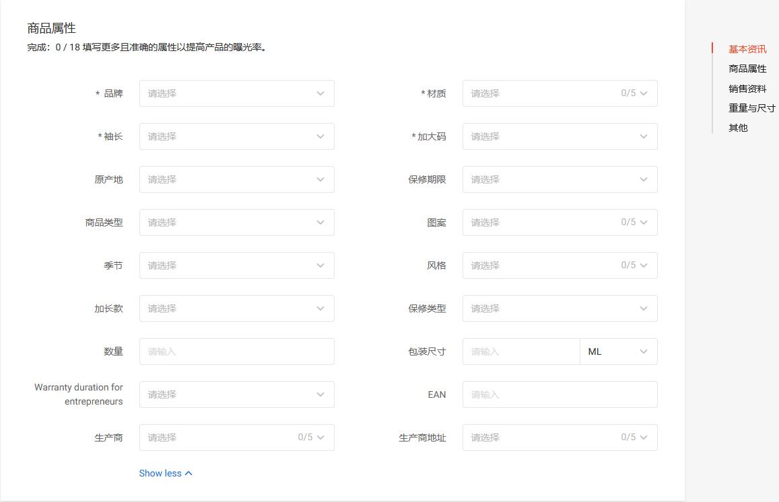Screen dimensions: 779x502
Task: Collapse attributes via Show less link
Action: tap(166, 473)
